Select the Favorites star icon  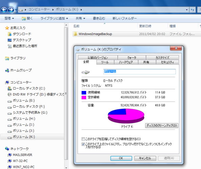[7, 28]
